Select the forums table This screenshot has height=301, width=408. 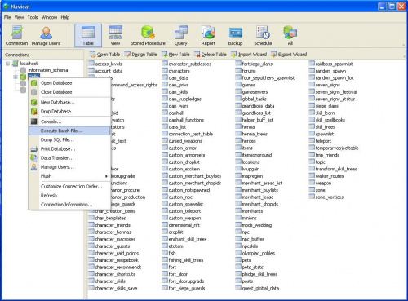pos(246,71)
